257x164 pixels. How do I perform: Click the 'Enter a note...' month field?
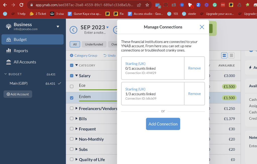[95, 33]
